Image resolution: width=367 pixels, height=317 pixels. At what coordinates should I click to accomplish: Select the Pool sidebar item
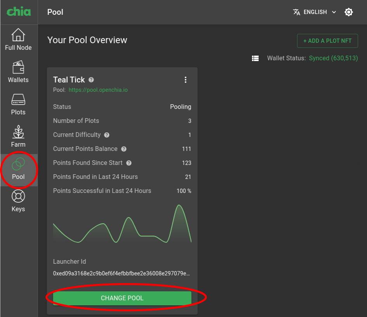(18, 170)
